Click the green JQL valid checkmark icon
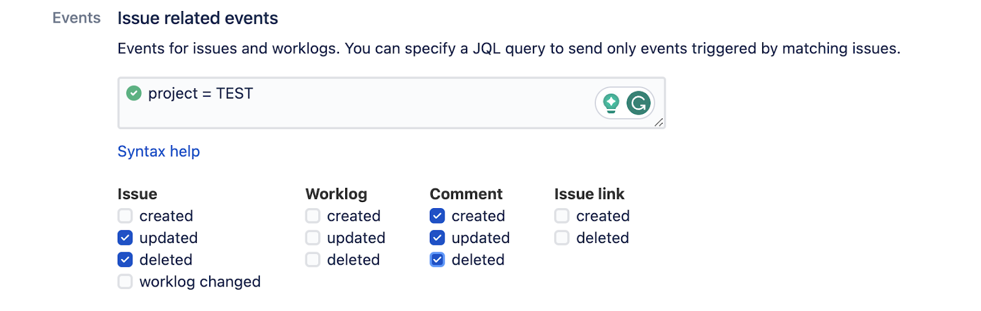Screen dimensions: 981x311 point(134,93)
